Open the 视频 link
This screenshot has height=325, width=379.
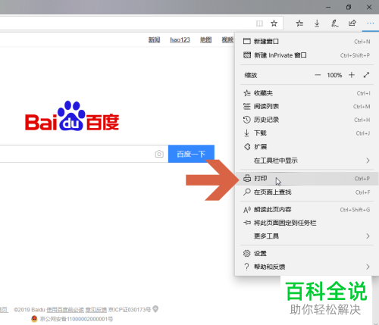(227, 39)
